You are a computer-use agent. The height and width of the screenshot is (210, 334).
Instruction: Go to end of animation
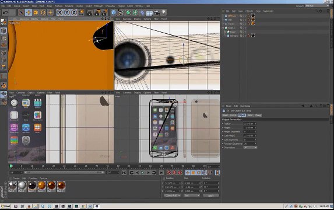(161, 173)
